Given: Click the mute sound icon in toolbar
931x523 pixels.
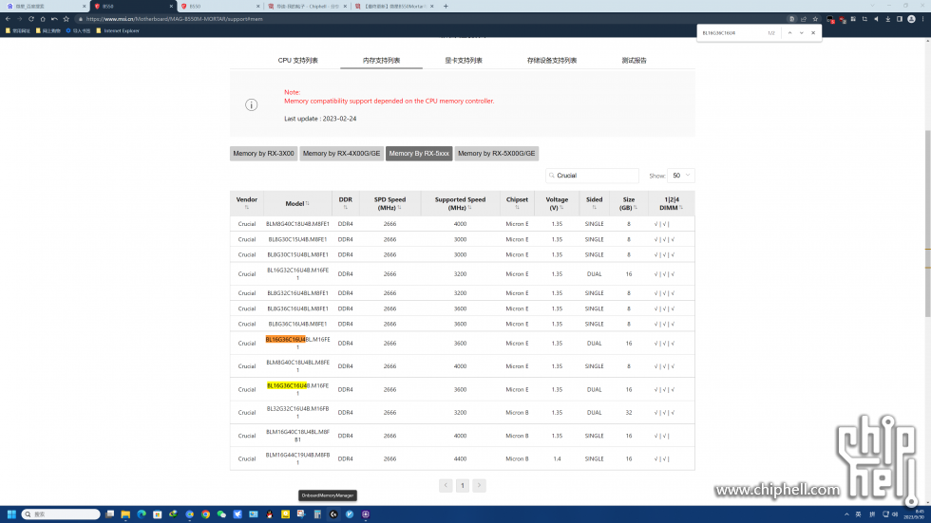Looking at the screenshot, I should coord(876,19).
